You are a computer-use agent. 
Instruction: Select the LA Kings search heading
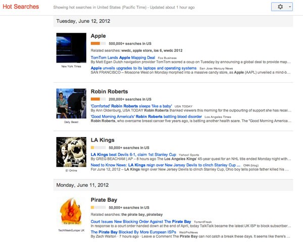pos(103,140)
